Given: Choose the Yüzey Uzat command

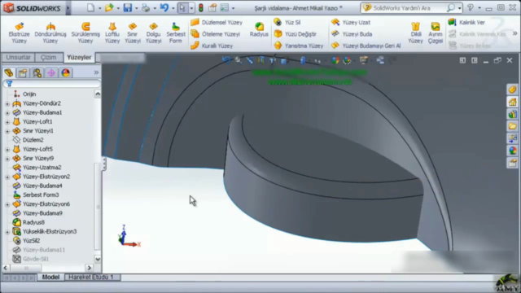Looking at the screenshot, I should [x=351, y=22].
